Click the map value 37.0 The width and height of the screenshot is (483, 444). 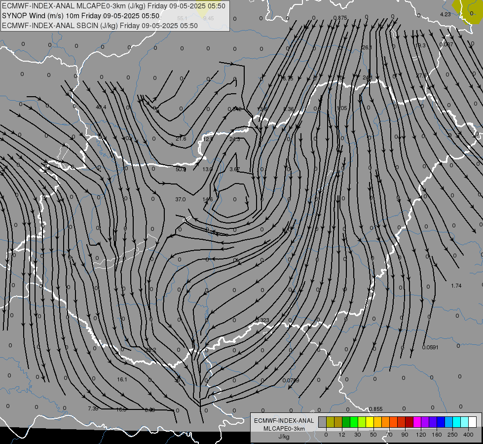pos(181,199)
